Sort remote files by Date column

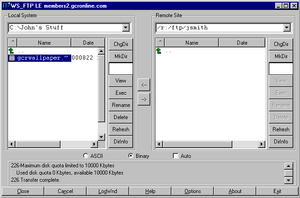[x=242, y=42]
